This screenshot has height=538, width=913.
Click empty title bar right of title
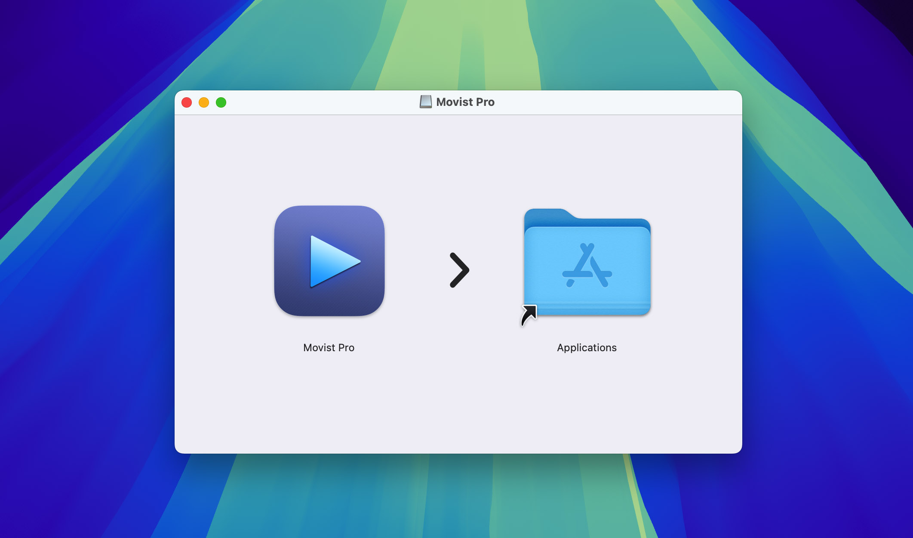[624, 102]
